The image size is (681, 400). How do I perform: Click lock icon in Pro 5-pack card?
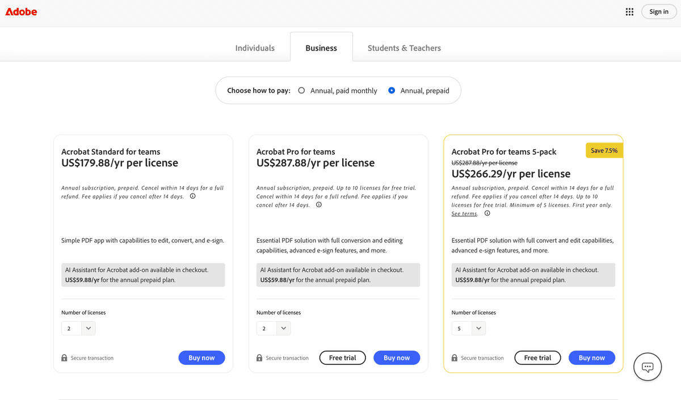(x=455, y=358)
